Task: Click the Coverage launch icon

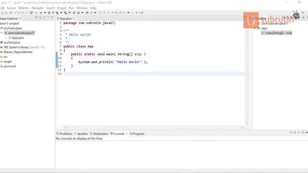Action: (x=57, y=13)
